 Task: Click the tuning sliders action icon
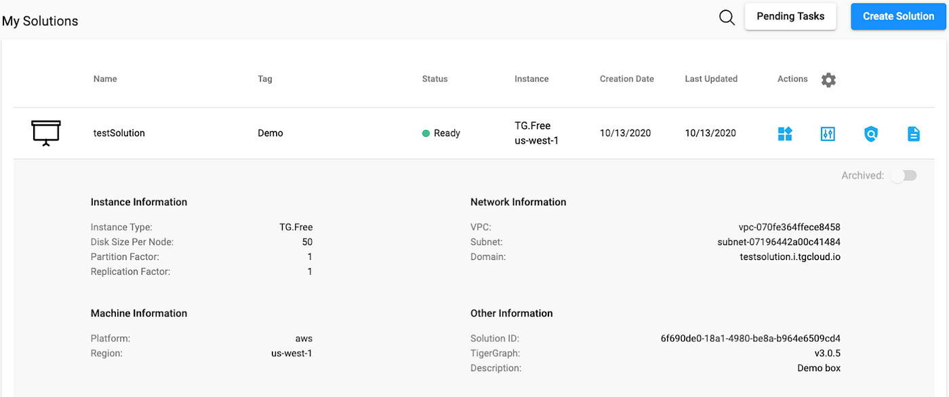point(828,133)
